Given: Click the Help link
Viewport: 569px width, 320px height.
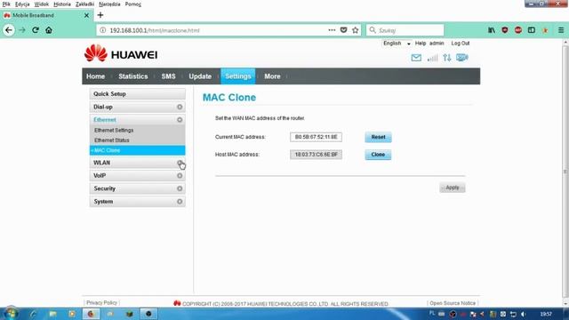Looking at the screenshot, I should coord(421,44).
